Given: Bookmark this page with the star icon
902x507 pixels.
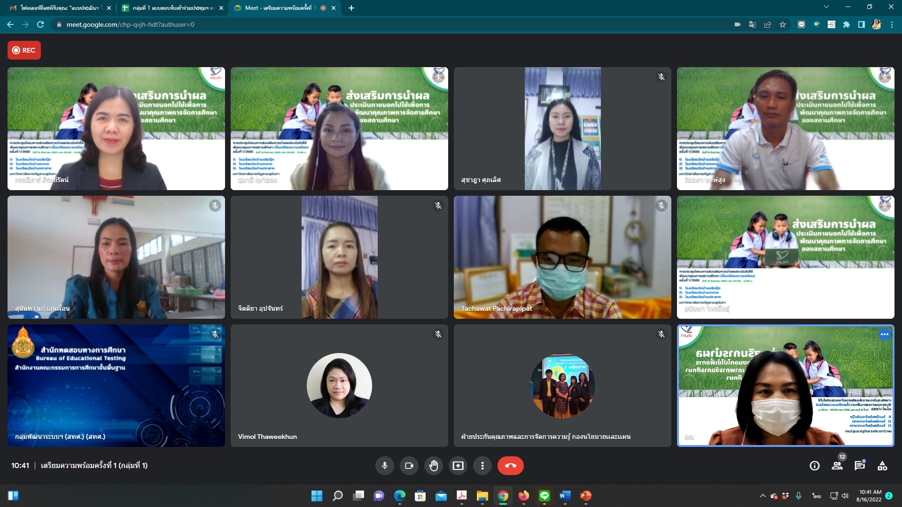Looking at the screenshot, I should (x=783, y=24).
